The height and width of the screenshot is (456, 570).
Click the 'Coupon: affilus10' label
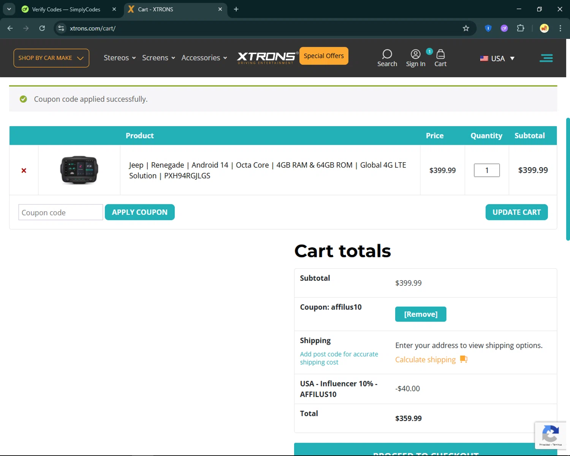331,307
